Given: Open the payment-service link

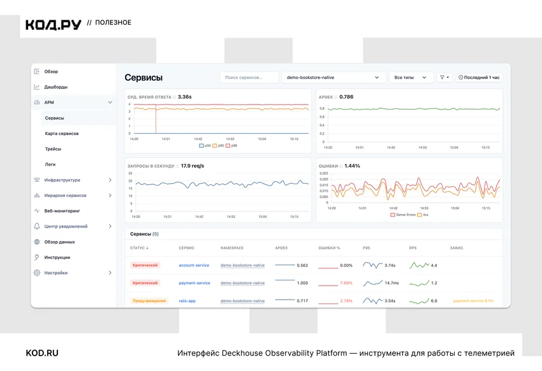Looking at the screenshot, I should pyautogui.click(x=194, y=283).
